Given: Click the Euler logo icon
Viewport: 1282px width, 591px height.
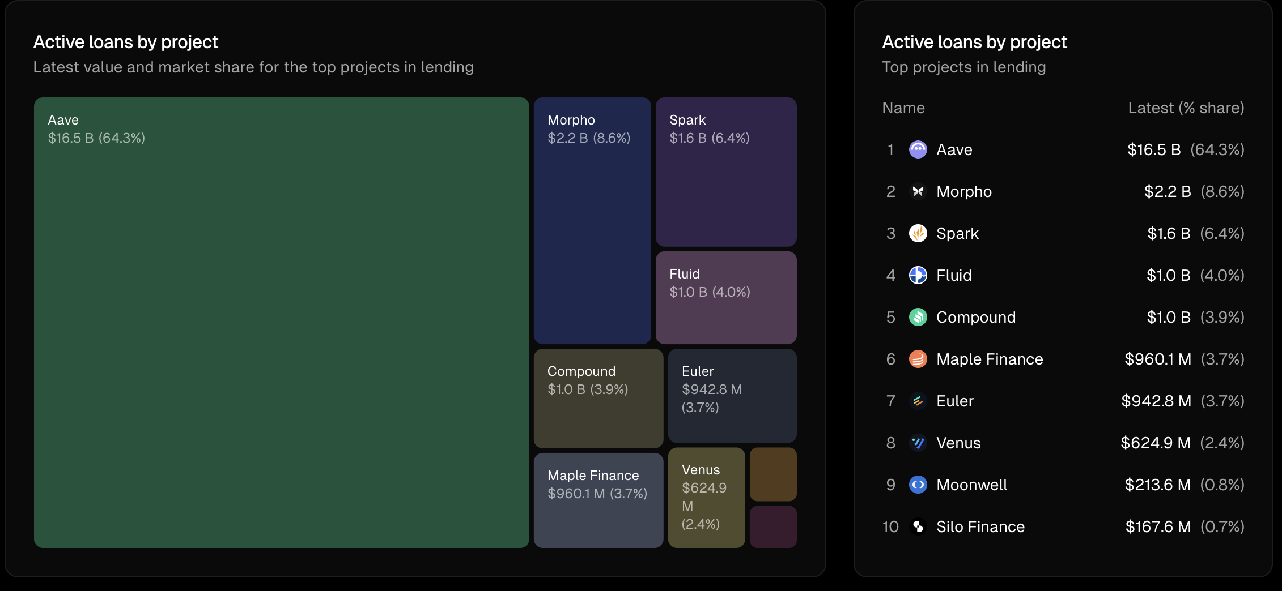Looking at the screenshot, I should coord(918,401).
